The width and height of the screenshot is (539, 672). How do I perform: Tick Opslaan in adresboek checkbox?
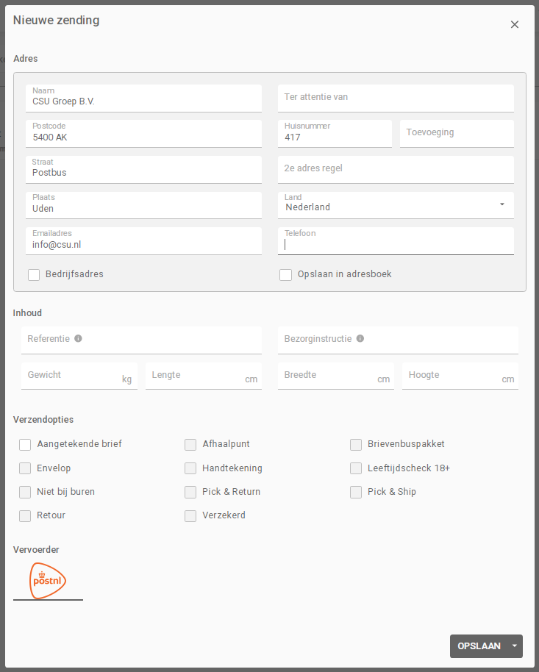(x=286, y=275)
